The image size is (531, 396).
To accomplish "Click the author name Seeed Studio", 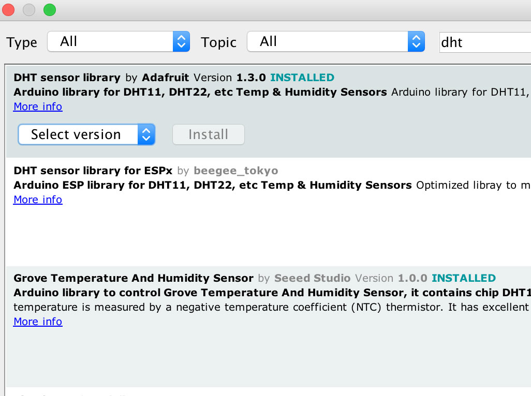I will coord(312,278).
